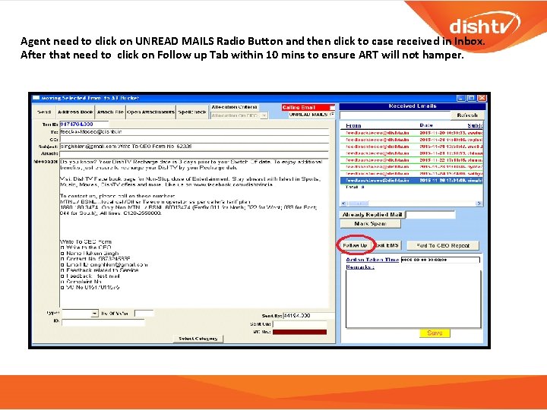Click the Follow Up button
The image size is (547, 410).
click(355, 245)
